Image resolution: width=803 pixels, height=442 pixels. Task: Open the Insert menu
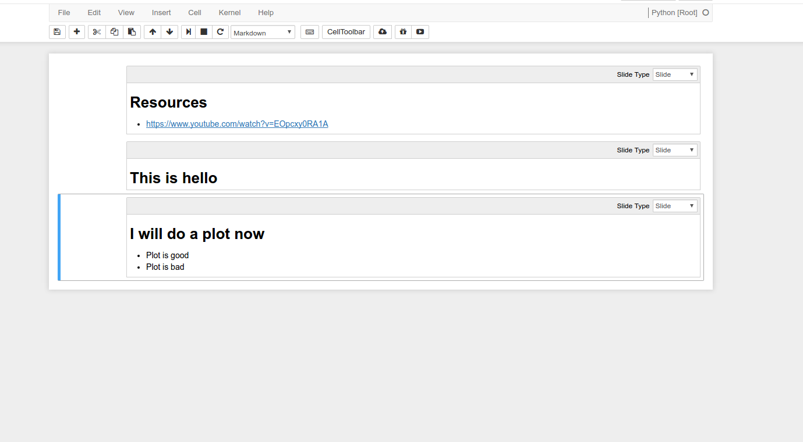[161, 12]
